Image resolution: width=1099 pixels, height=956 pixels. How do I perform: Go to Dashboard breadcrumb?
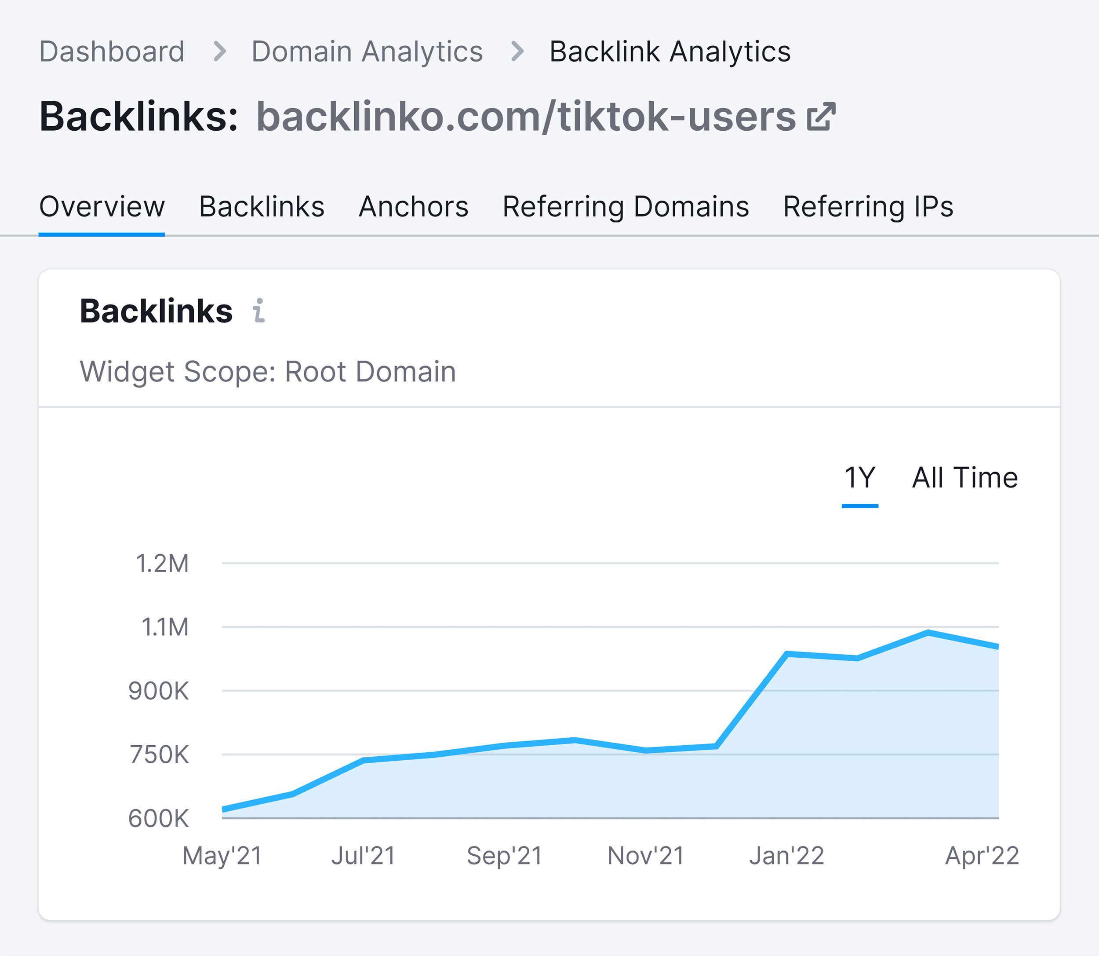coord(112,52)
